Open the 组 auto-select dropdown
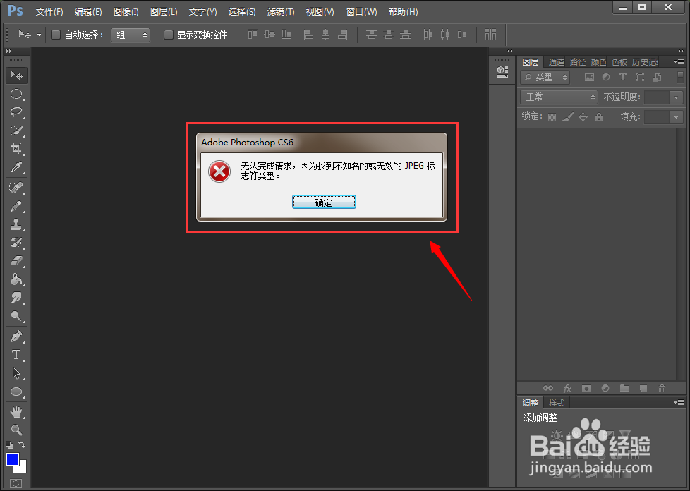 click(x=131, y=35)
